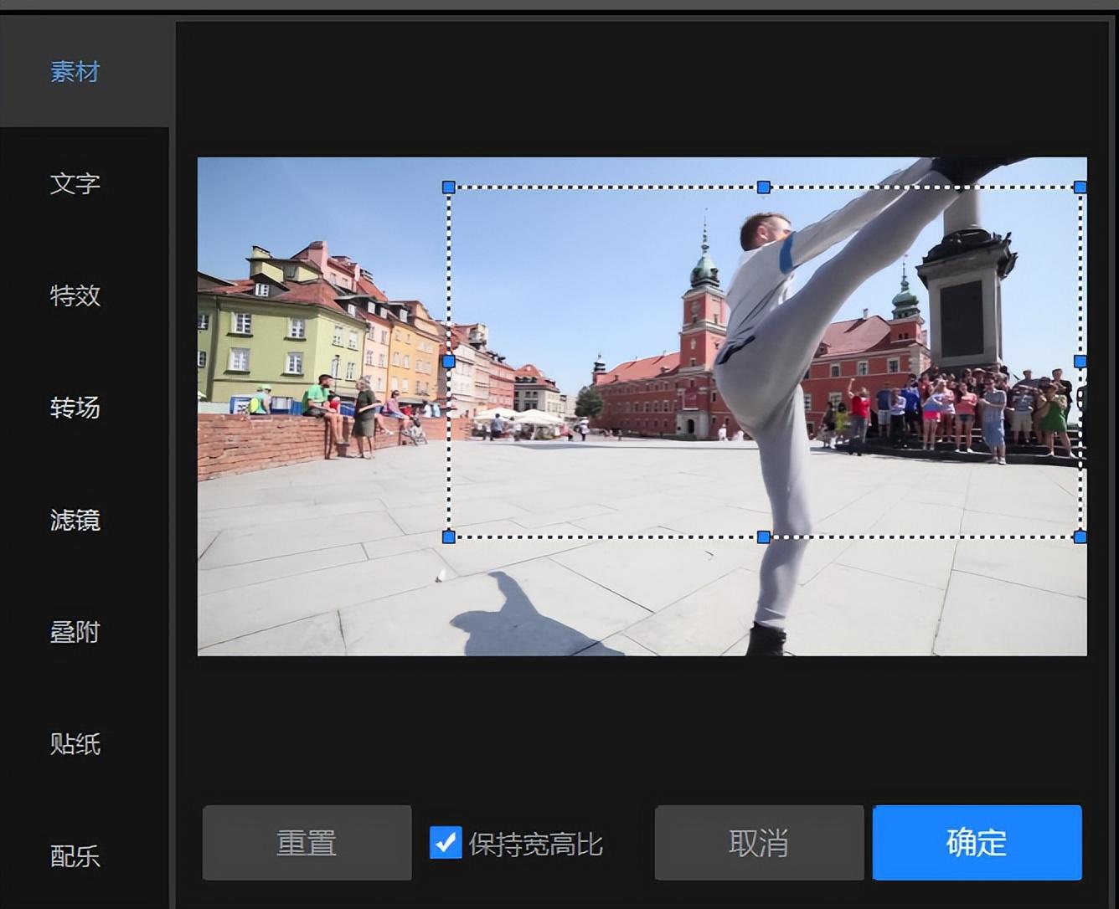
Task: Click the bottom-center crop handle
Action: [x=763, y=537]
